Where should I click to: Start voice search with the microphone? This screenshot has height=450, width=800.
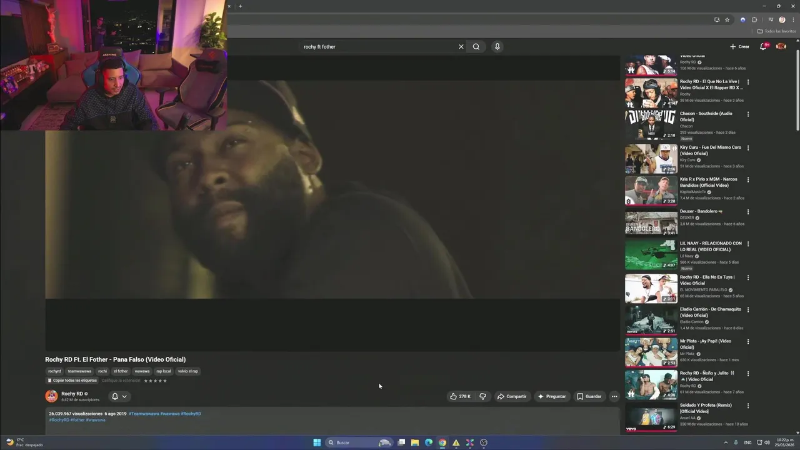497,46
